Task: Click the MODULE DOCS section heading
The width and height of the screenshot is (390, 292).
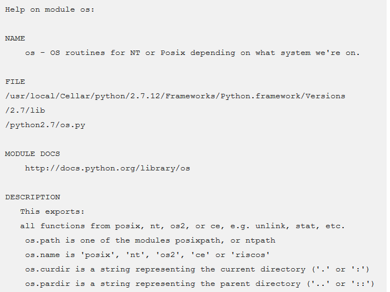Action: pos(32,154)
